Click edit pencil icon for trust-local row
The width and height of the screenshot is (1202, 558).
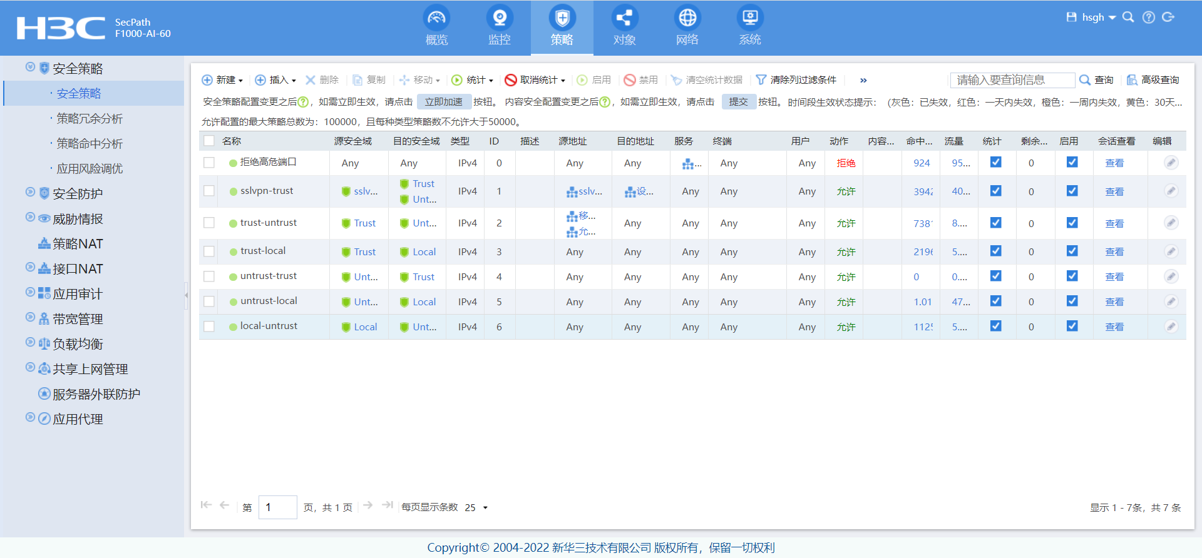(1171, 251)
